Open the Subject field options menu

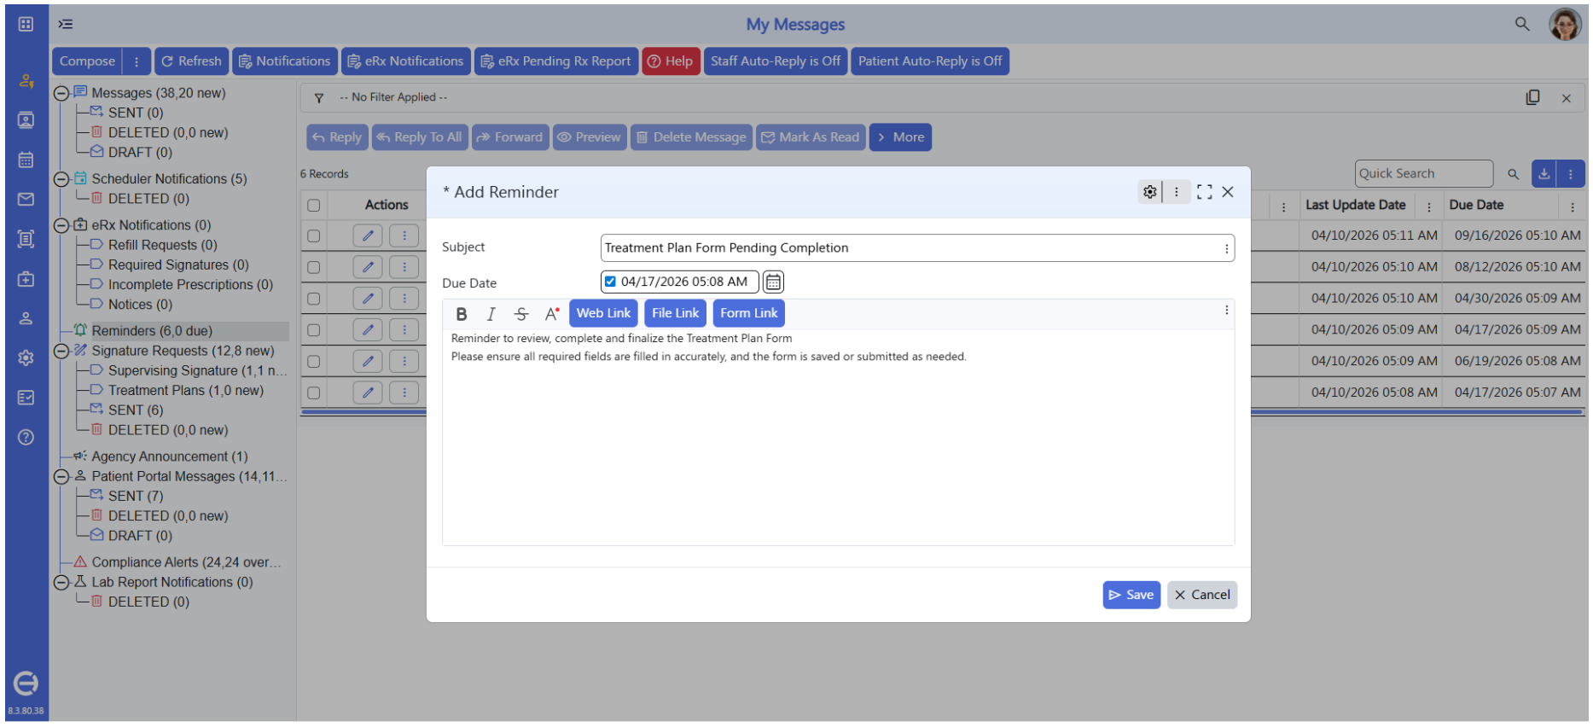(x=1227, y=248)
